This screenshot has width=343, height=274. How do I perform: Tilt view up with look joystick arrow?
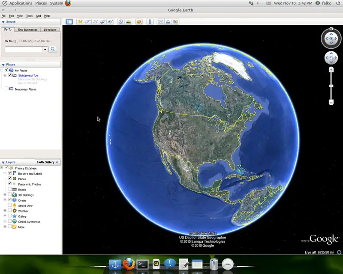331,34
